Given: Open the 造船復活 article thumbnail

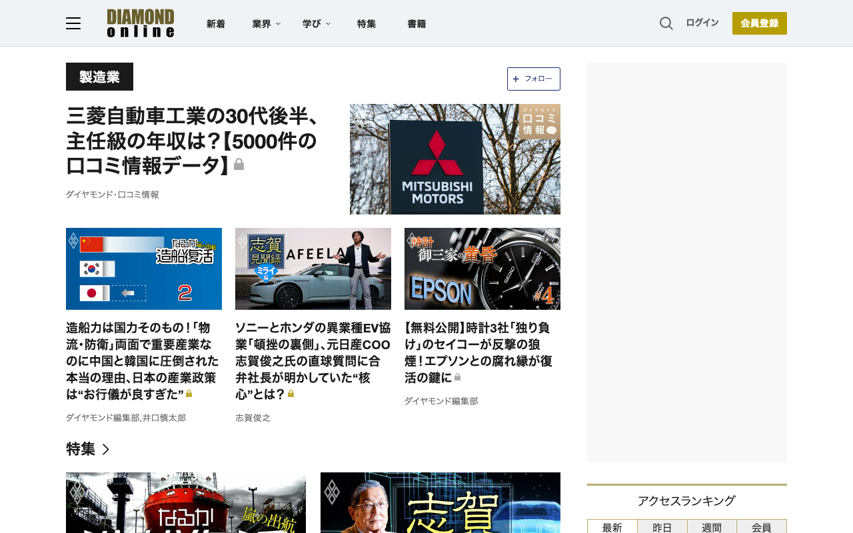Looking at the screenshot, I should click(144, 268).
